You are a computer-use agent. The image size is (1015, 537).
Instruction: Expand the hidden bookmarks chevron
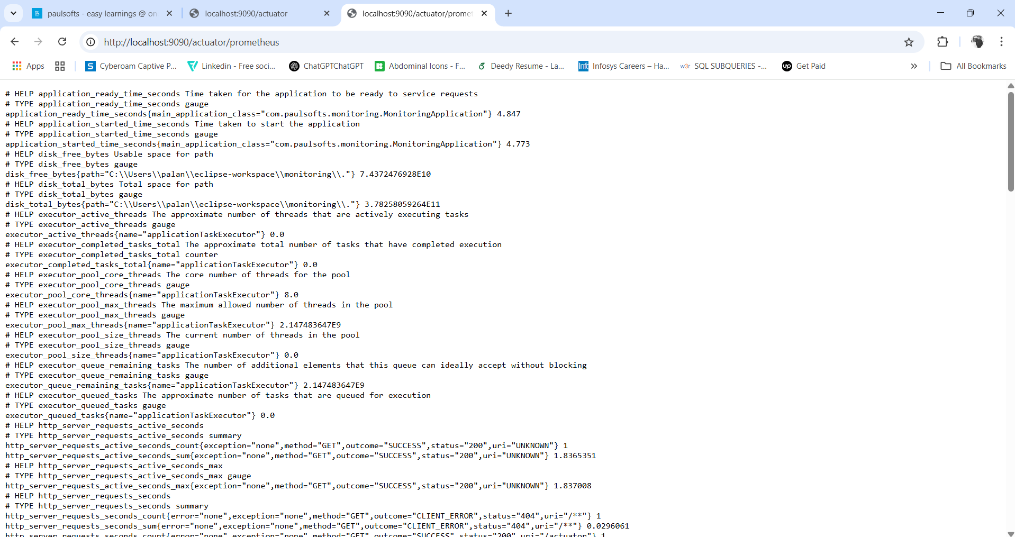pyautogui.click(x=914, y=66)
